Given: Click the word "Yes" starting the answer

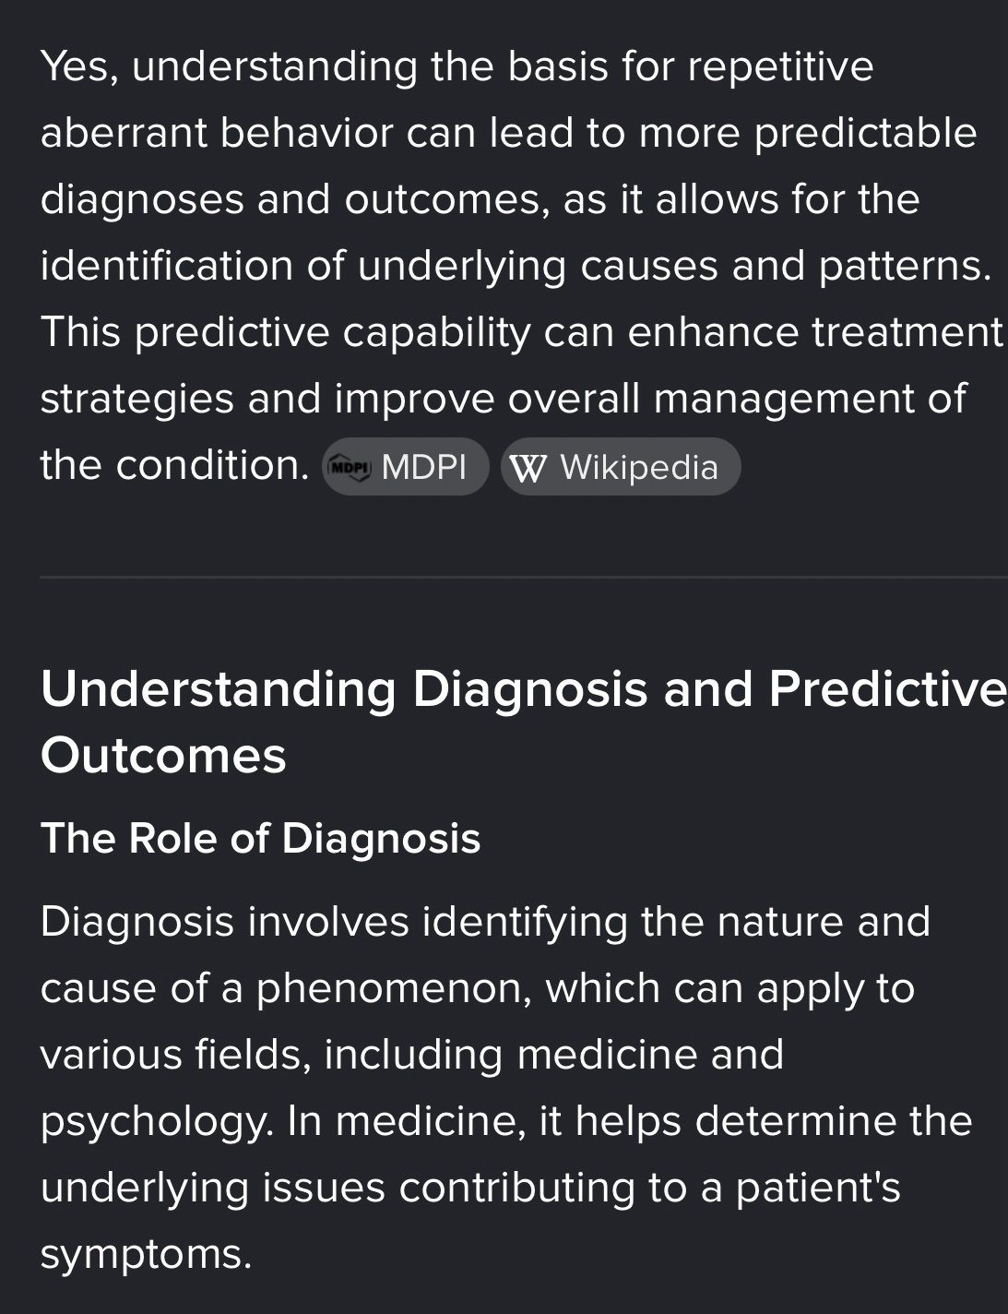Looking at the screenshot, I should (x=77, y=66).
